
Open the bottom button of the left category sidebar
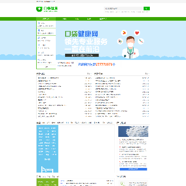pyautogui.click(x=46, y=67)
